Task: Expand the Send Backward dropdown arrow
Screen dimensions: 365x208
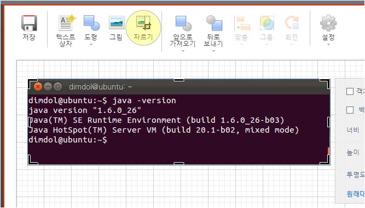Action: (x=213, y=51)
